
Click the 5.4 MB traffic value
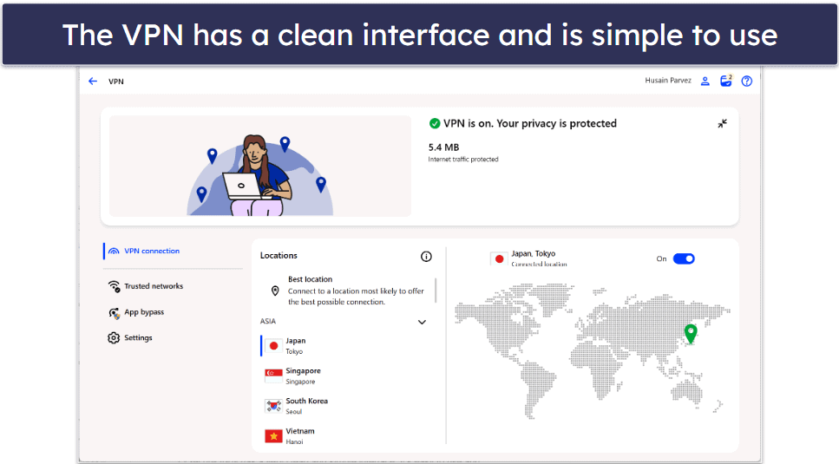pyautogui.click(x=443, y=147)
